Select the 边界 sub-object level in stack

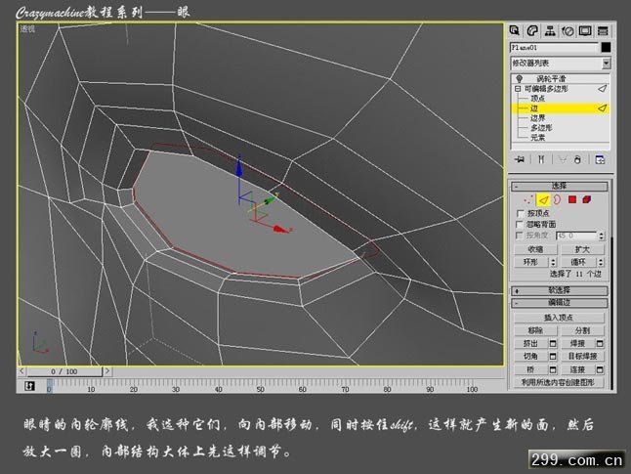[537, 118]
